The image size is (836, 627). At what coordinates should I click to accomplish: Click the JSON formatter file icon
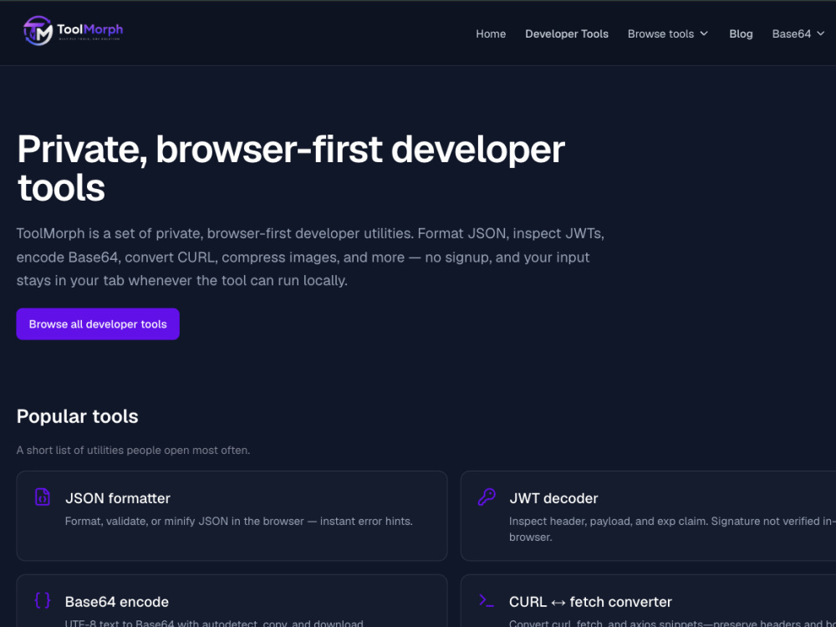click(42, 497)
